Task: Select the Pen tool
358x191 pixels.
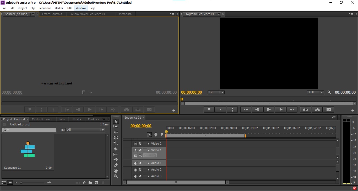Action: [116, 165]
